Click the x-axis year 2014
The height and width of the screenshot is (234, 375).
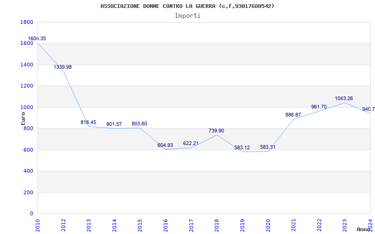(114, 225)
